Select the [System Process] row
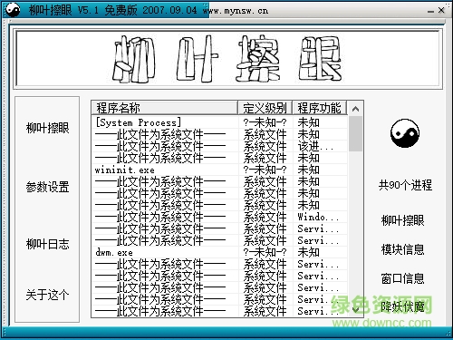This screenshot has height=340, width=453. [x=219, y=122]
